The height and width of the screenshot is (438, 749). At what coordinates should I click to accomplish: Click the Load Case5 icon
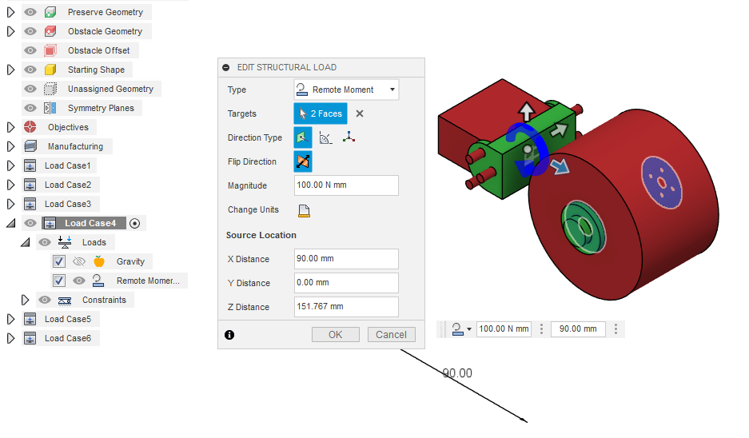[30, 319]
